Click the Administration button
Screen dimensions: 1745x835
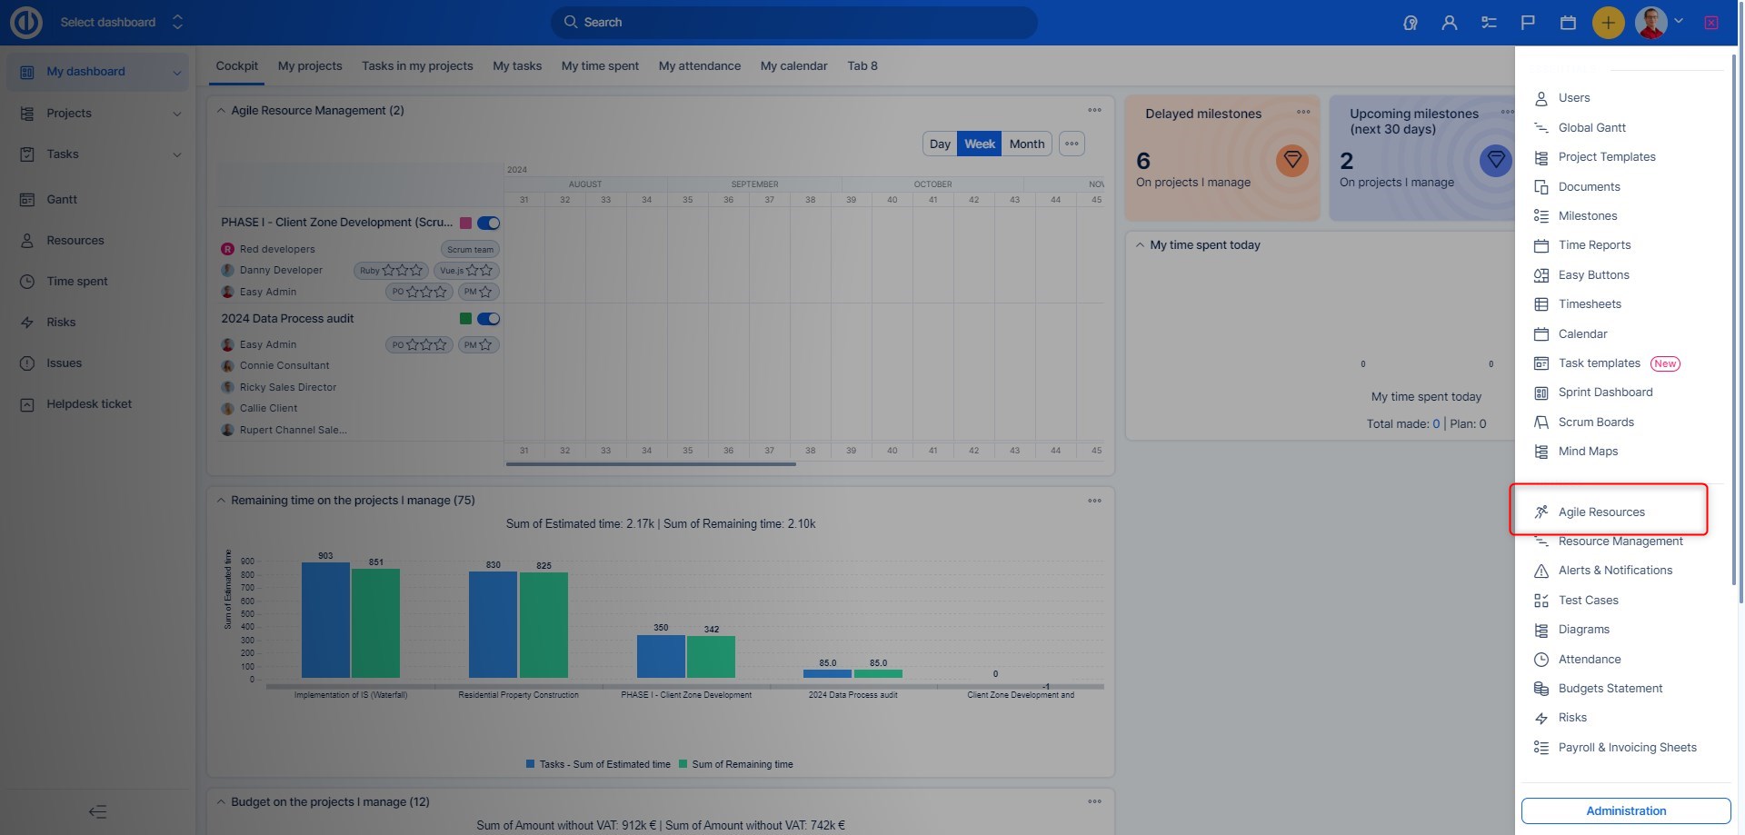[x=1625, y=810]
